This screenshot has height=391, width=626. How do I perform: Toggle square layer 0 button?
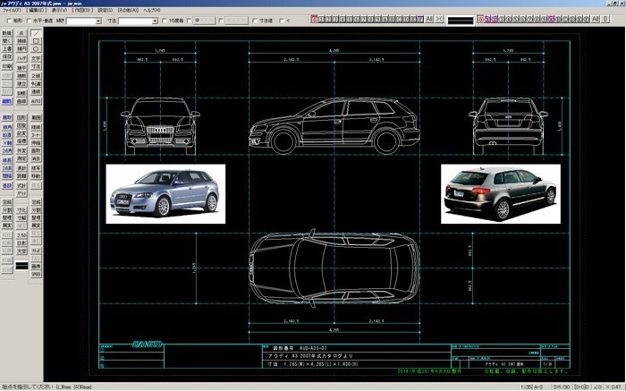click(x=315, y=19)
